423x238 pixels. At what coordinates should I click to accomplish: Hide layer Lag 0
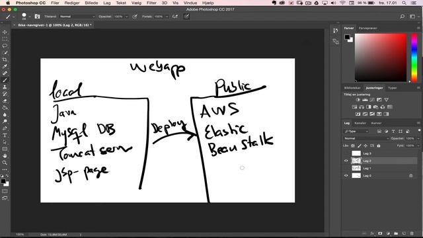click(x=346, y=176)
